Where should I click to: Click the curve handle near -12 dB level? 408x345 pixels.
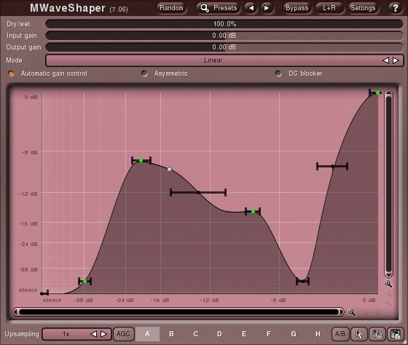click(x=198, y=193)
